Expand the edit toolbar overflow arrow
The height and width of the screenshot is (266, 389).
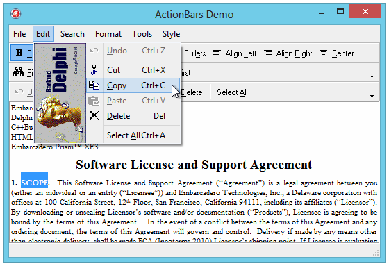coord(372,96)
